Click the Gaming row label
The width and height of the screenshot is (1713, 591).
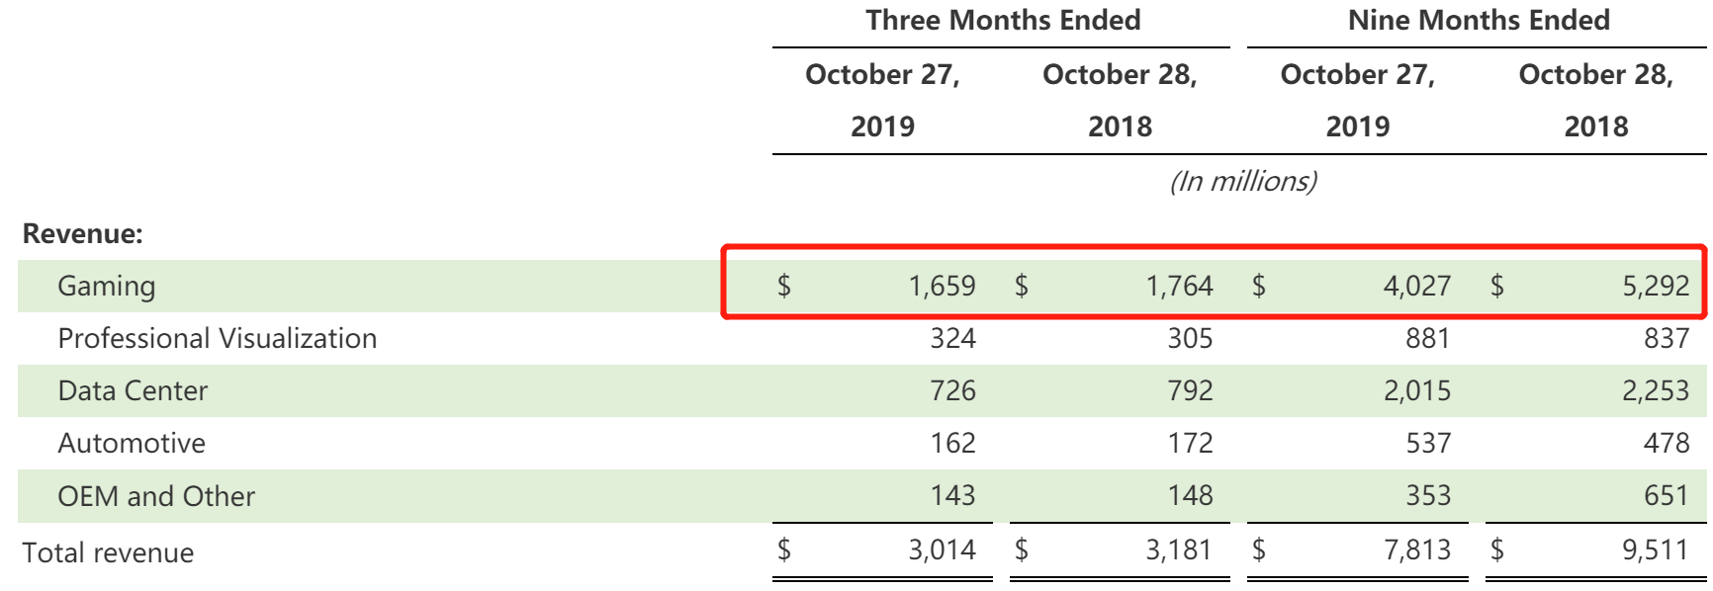(107, 287)
